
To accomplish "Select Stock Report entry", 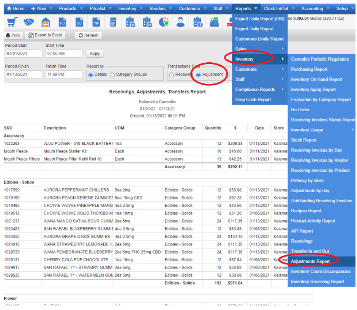I will point(321,140).
